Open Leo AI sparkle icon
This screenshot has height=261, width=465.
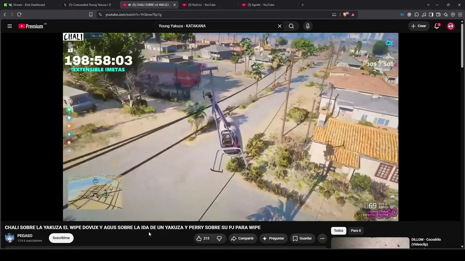446,14
